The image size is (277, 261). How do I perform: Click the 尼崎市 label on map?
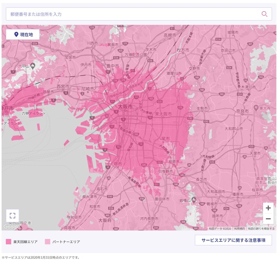coord(88,89)
